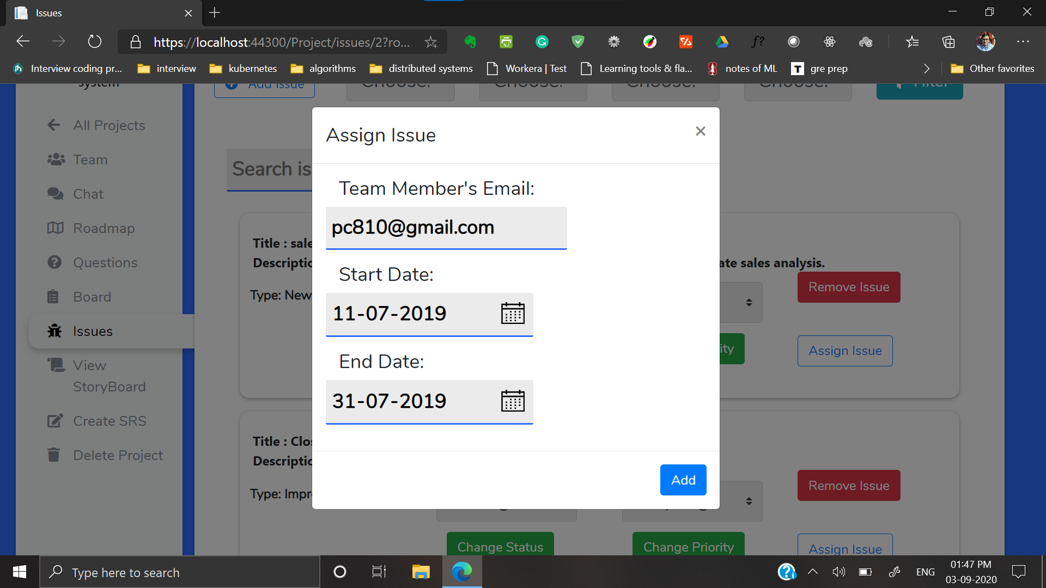Go to Questions section
This screenshot has width=1046, height=588.
pyautogui.click(x=105, y=262)
